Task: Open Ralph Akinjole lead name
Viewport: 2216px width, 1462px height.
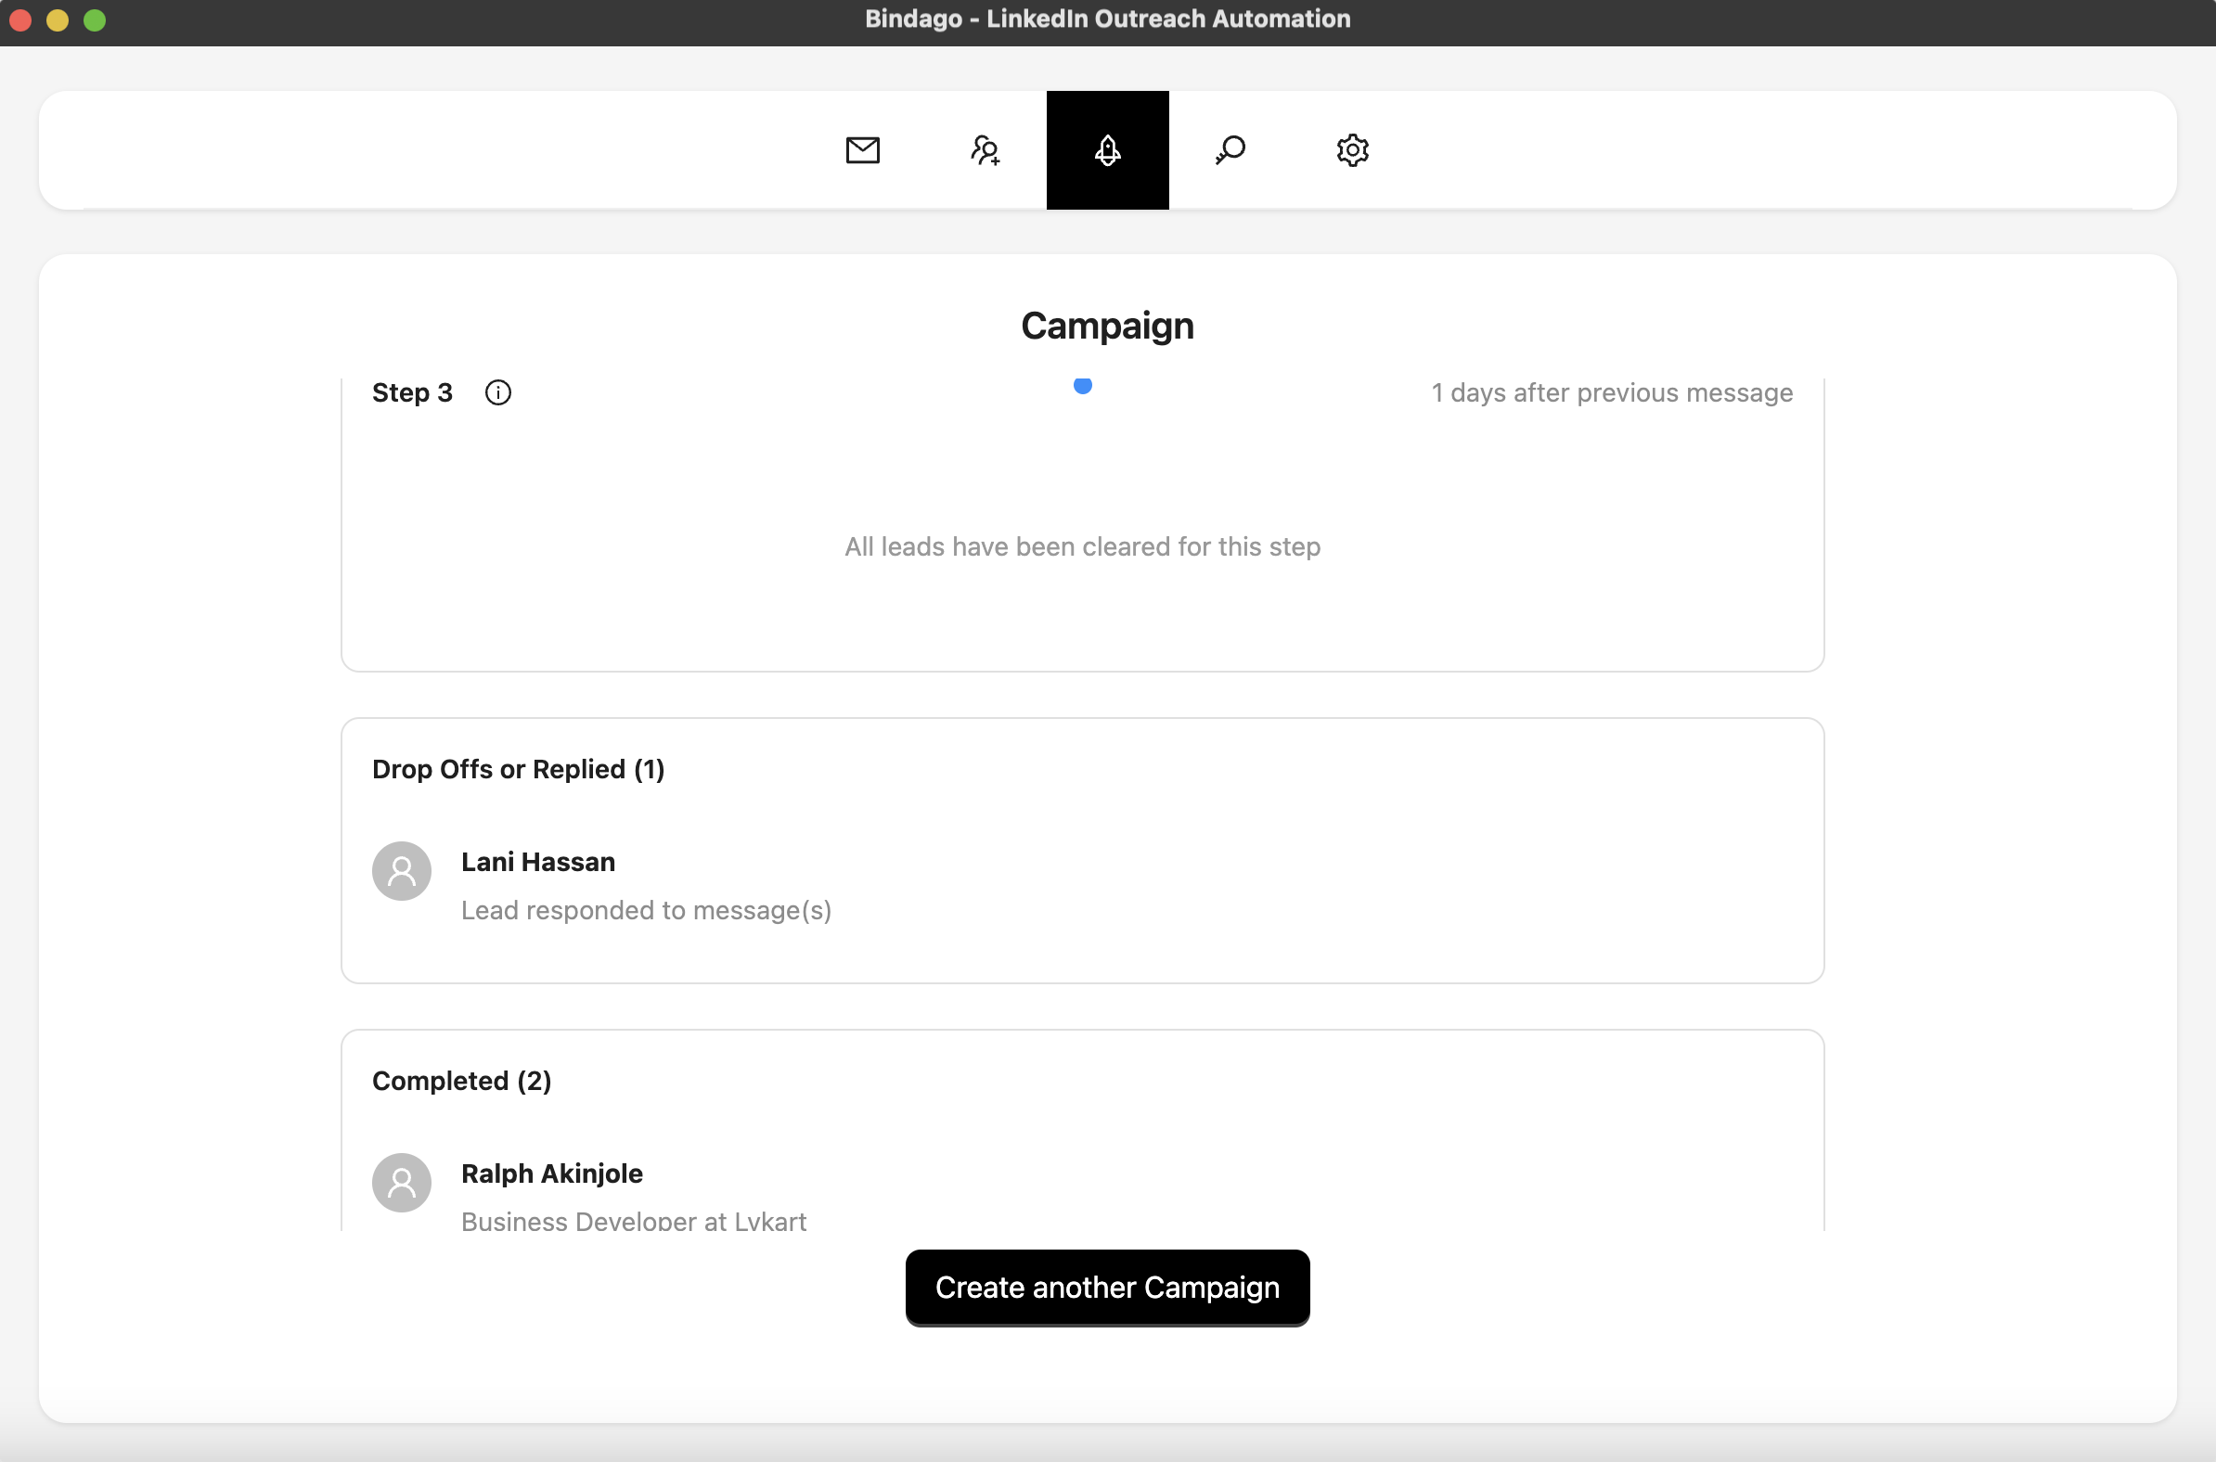Action: [x=551, y=1173]
